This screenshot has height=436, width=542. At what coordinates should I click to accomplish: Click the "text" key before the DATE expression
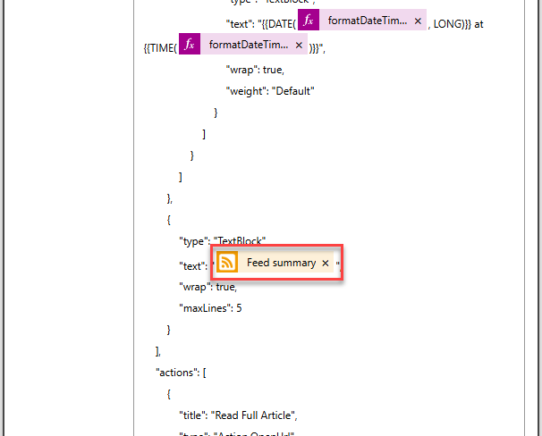tap(239, 23)
